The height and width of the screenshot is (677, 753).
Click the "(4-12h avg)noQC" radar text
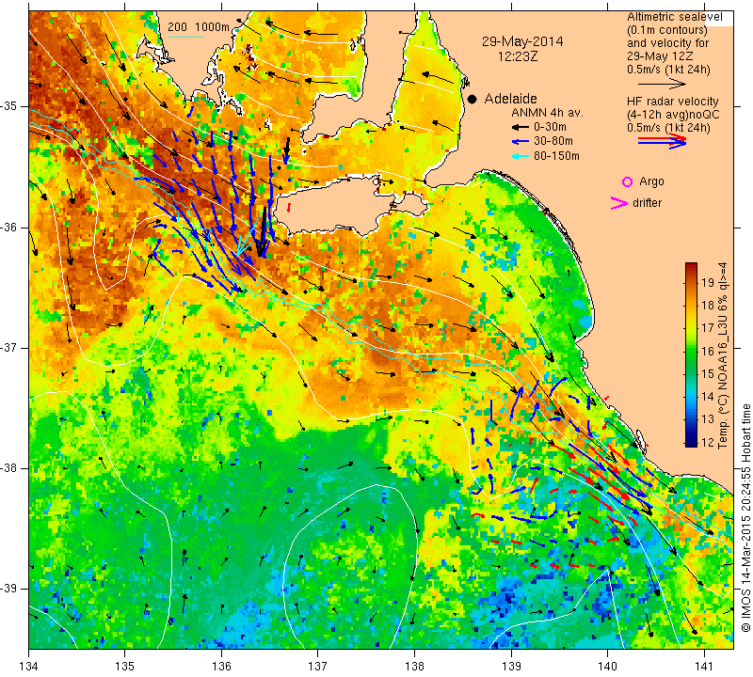coord(673,115)
